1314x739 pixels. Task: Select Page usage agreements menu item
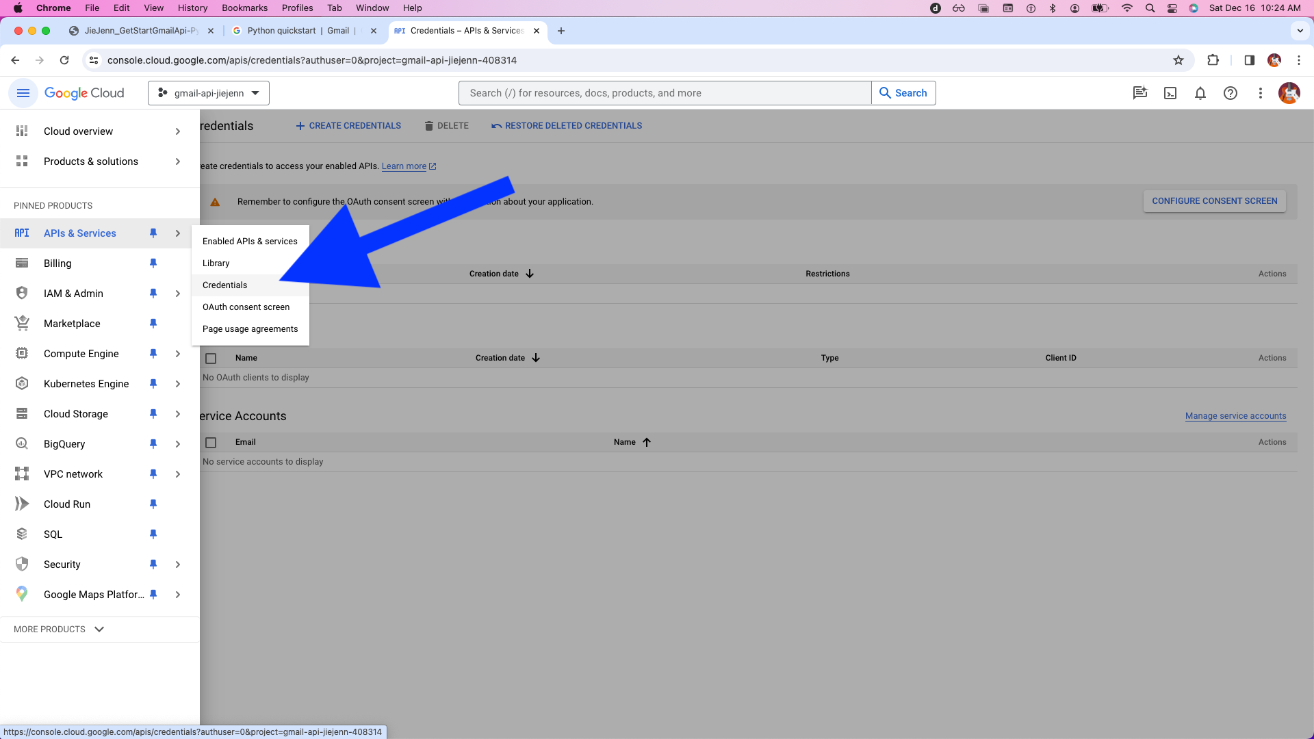coord(250,329)
